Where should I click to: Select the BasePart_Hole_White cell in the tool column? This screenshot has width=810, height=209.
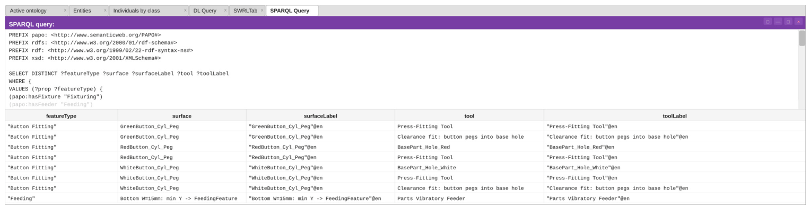(469, 168)
